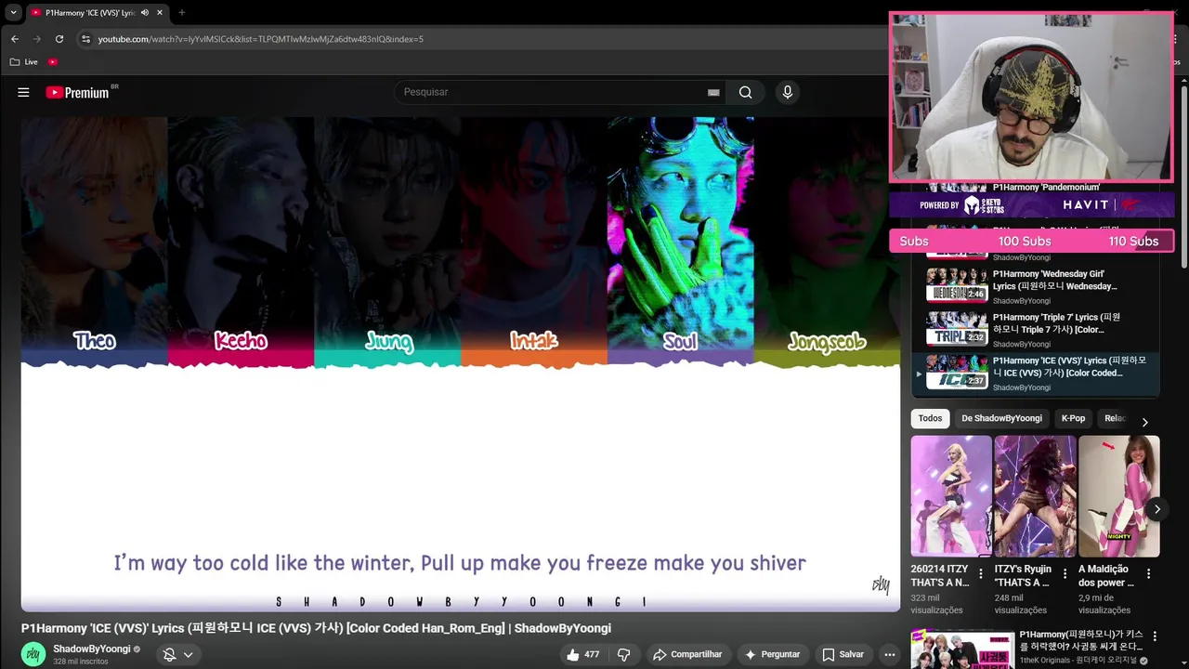This screenshot has width=1189, height=669.
Task: Mute the tab via its speaker icon
Action: click(x=145, y=12)
